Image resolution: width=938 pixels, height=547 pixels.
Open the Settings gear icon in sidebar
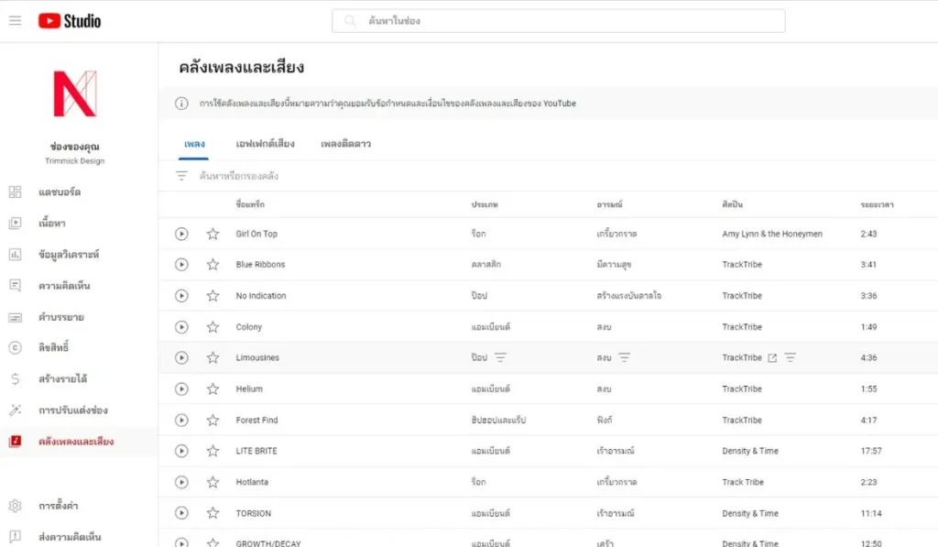[x=15, y=506]
